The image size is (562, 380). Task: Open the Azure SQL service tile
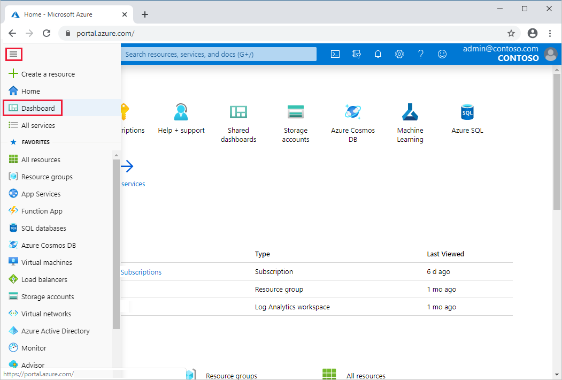pyautogui.click(x=467, y=118)
